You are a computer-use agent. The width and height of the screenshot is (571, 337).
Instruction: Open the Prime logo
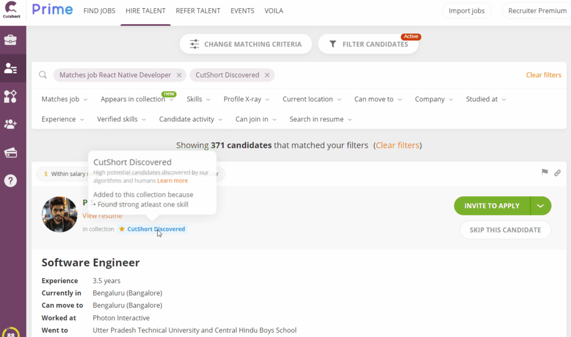(52, 10)
